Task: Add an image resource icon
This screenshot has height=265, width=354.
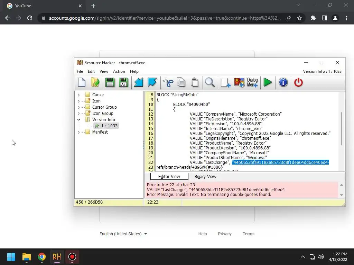Action: (239, 82)
